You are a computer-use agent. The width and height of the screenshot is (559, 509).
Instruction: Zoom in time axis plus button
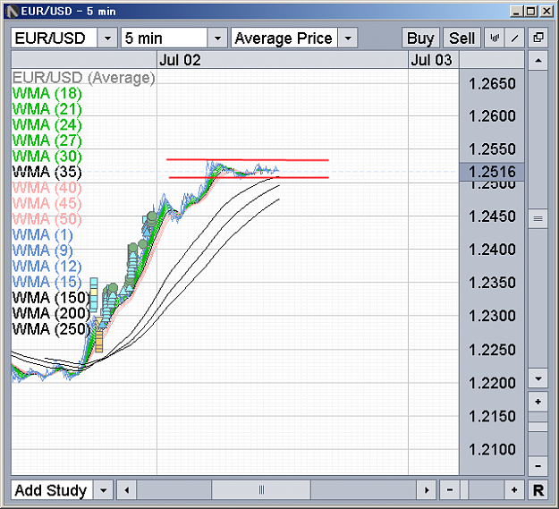[x=513, y=490]
